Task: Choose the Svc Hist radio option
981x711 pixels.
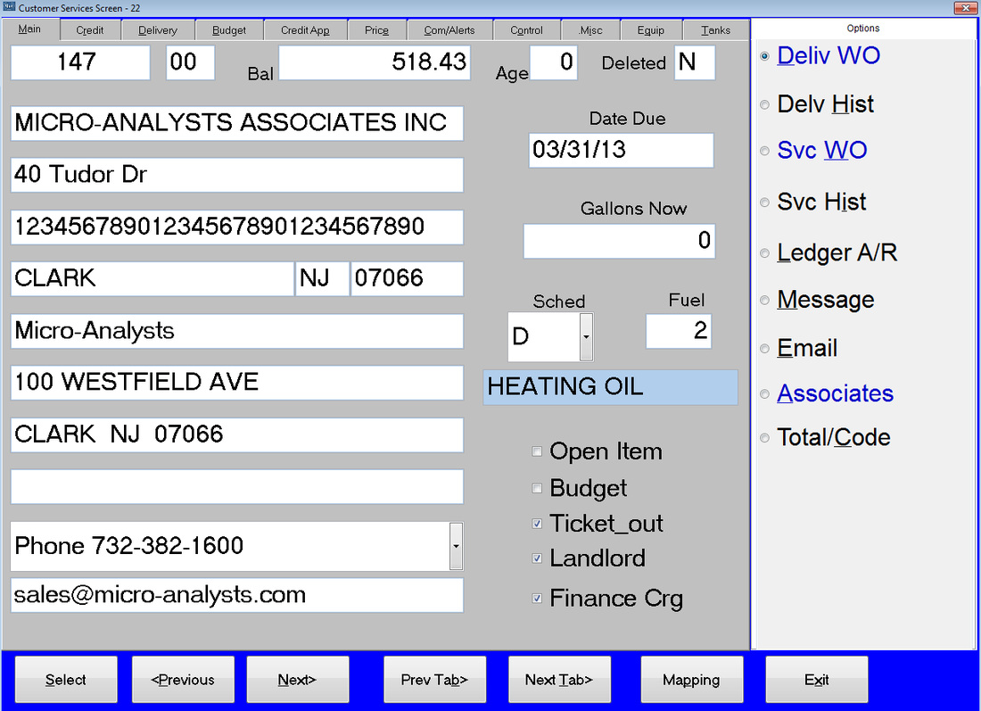Action: (764, 203)
